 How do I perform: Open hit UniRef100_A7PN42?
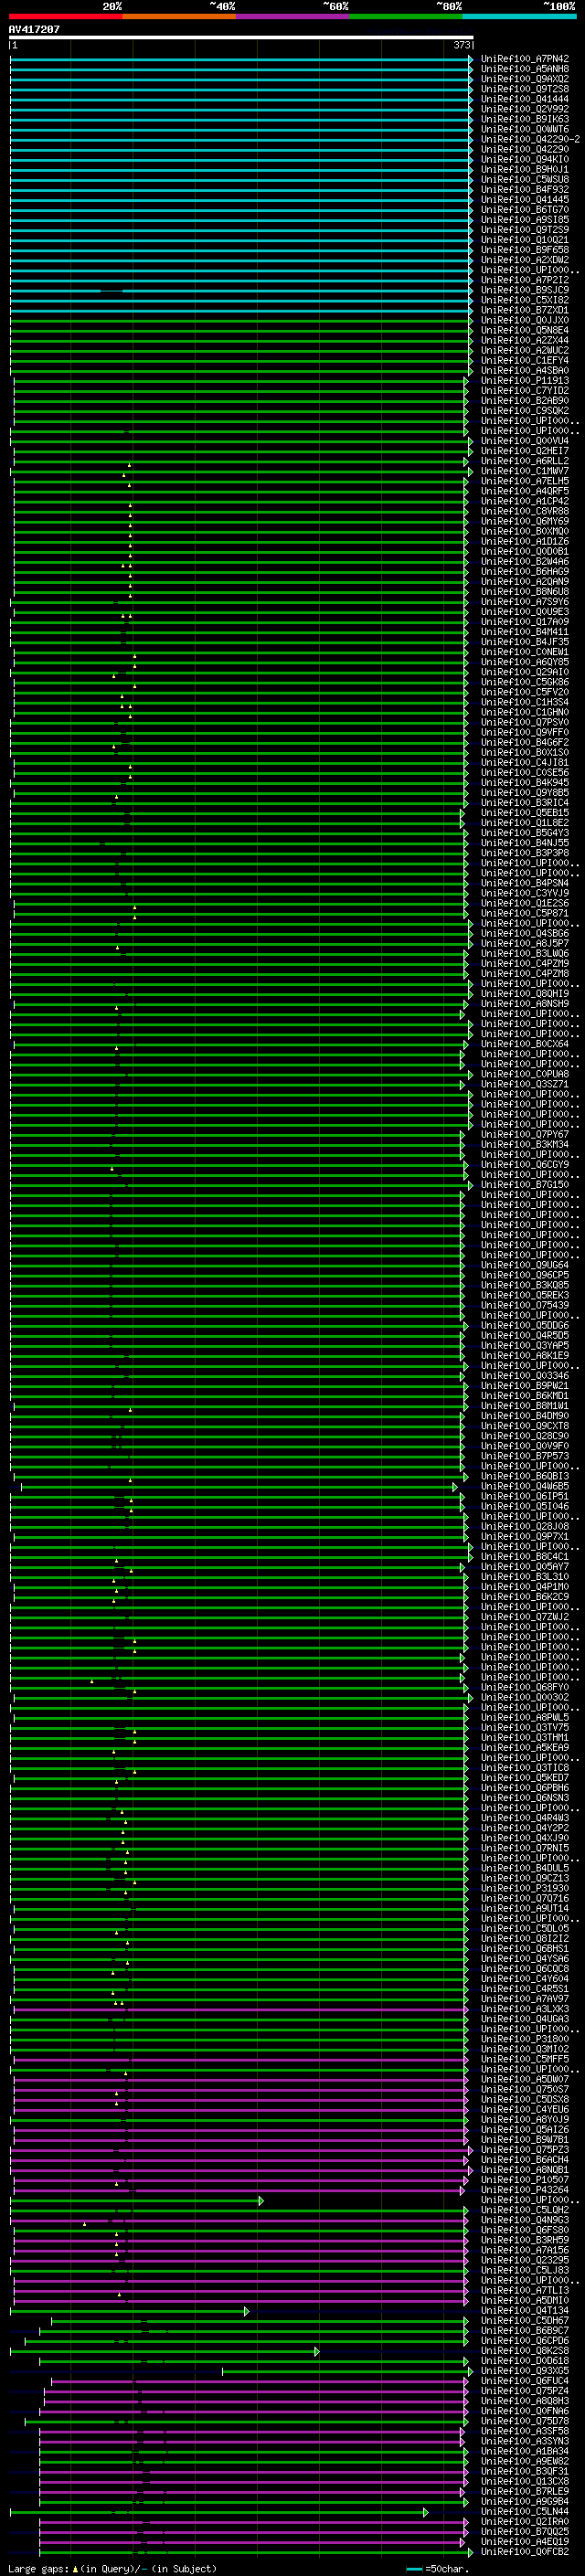pos(524,60)
